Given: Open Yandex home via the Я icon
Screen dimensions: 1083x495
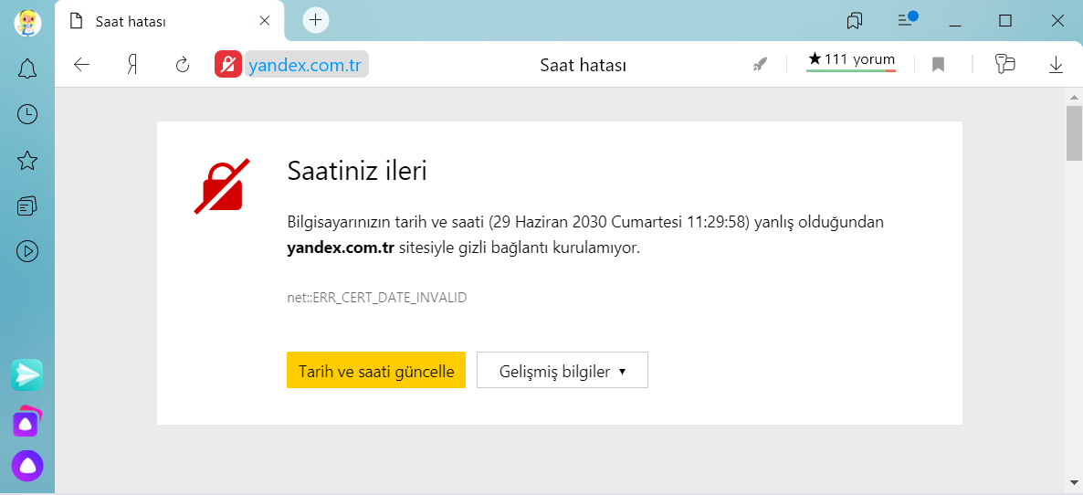Looking at the screenshot, I should click(x=131, y=65).
